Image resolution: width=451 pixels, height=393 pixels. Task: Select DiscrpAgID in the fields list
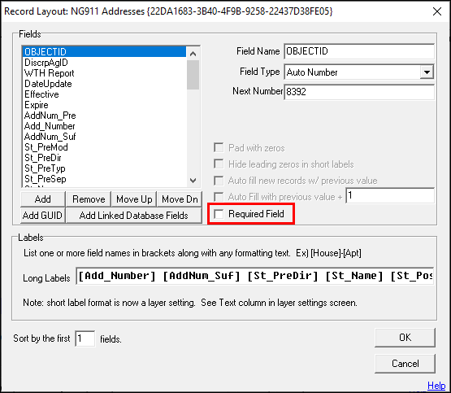tap(46, 63)
